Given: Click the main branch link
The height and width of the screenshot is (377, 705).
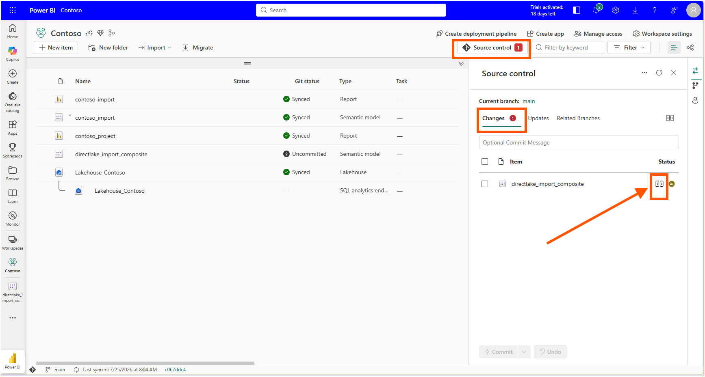Looking at the screenshot, I should click(x=529, y=101).
